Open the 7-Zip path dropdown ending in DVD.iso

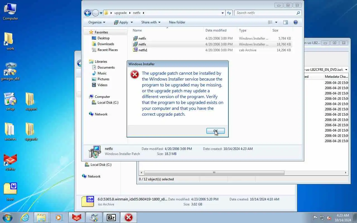[x=346, y=70]
